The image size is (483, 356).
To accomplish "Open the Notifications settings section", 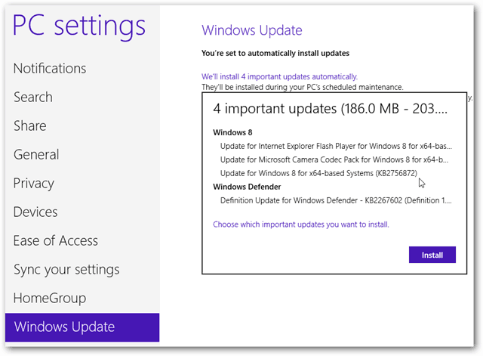I will click(50, 69).
